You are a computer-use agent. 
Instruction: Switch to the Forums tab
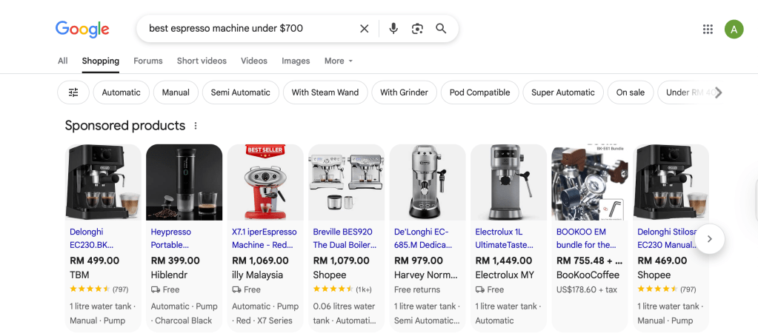[148, 61]
